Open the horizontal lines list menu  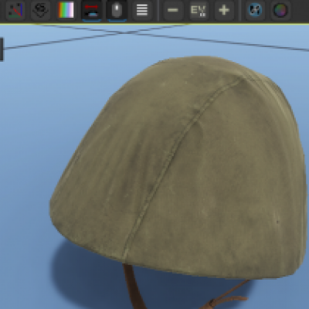(142, 10)
